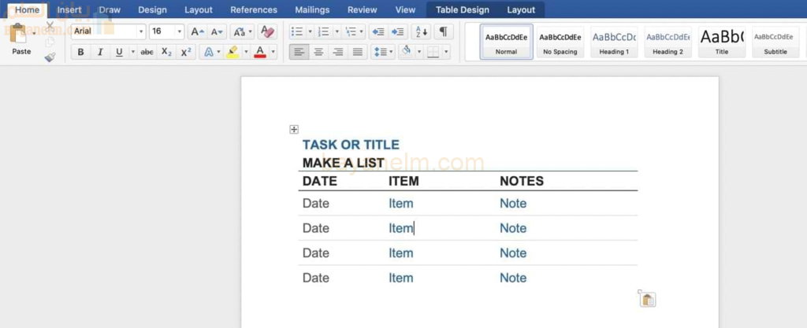Switch to the Insert tab
The width and height of the screenshot is (807, 328).
(x=69, y=9)
